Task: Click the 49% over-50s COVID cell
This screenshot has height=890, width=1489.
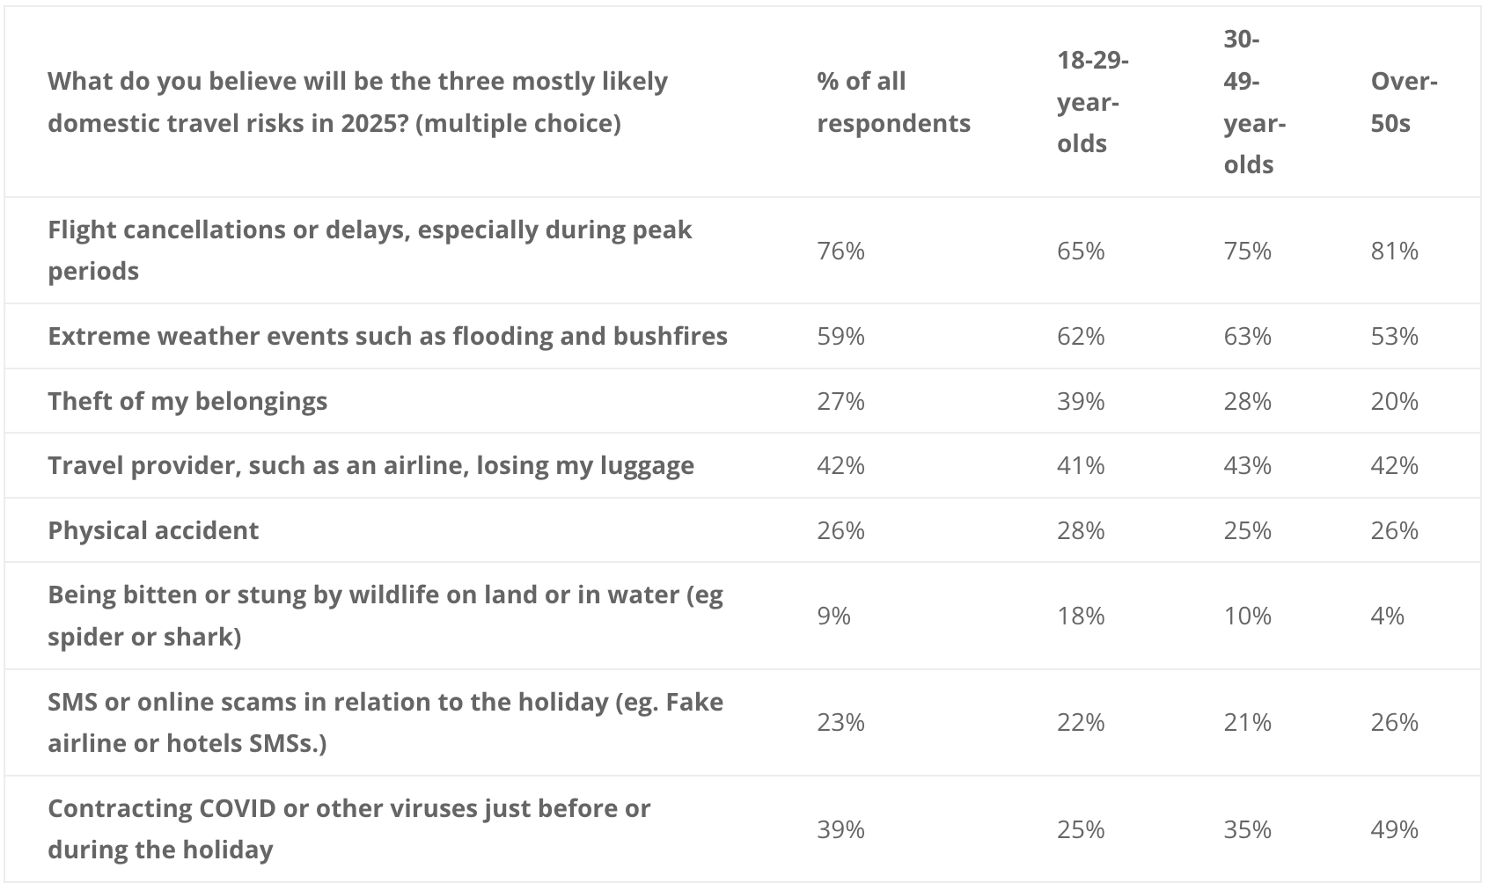Action: coord(1394,829)
